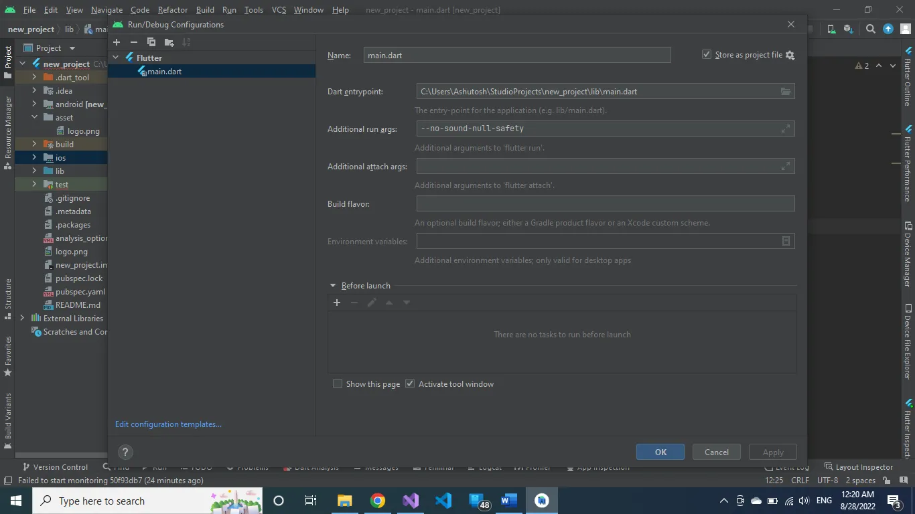Open Microsoft Word from the taskbar

click(x=509, y=501)
